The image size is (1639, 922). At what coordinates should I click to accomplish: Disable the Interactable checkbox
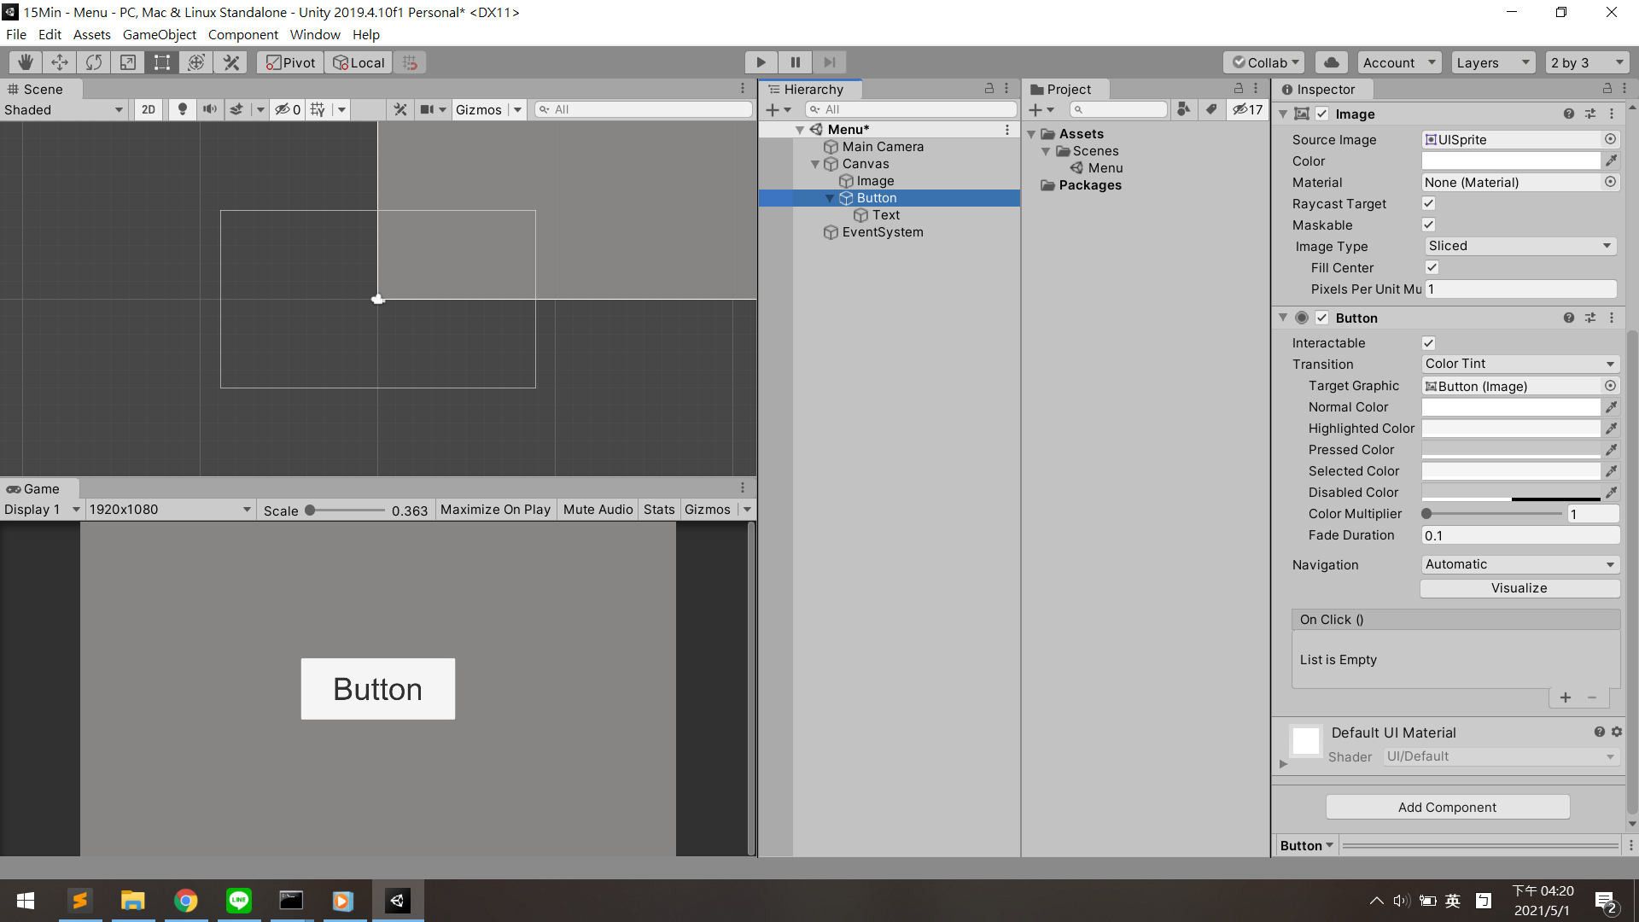click(x=1428, y=343)
